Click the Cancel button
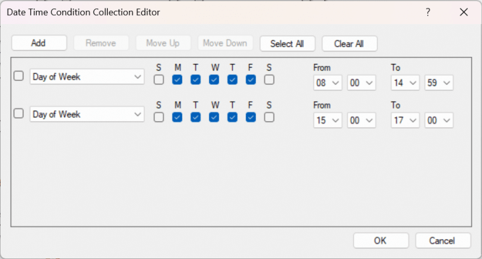This screenshot has height=259, width=482. point(443,240)
